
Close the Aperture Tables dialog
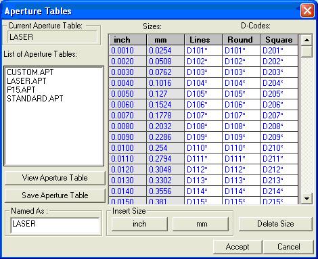pos(307,11)
